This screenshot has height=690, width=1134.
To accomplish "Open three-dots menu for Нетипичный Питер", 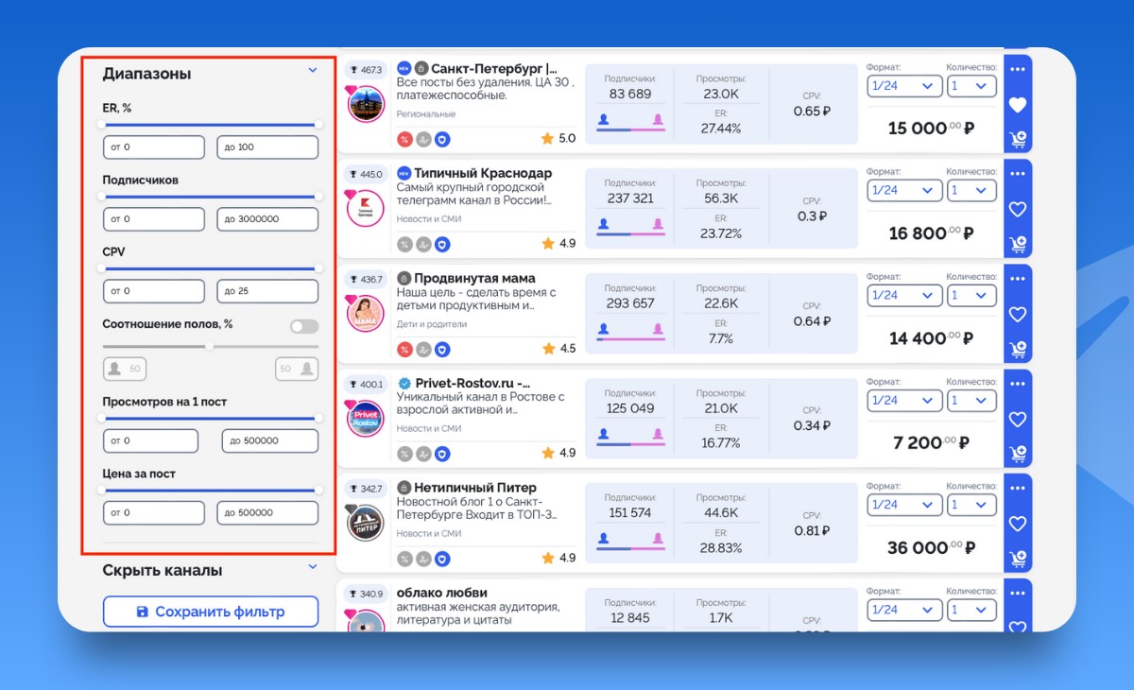I will pos(1017,489).
